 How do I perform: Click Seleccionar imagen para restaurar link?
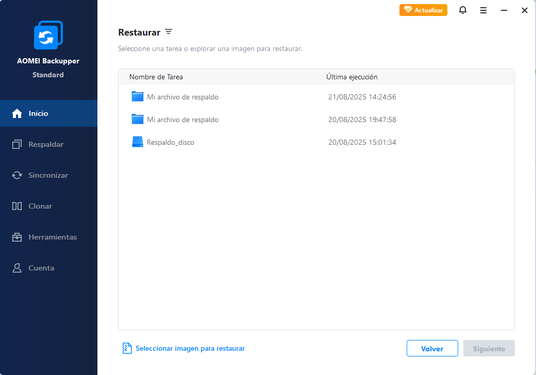tap(190, 348)
